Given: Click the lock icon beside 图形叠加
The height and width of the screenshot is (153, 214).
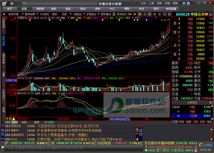Looking at the screenshot, I should [114, 14].
